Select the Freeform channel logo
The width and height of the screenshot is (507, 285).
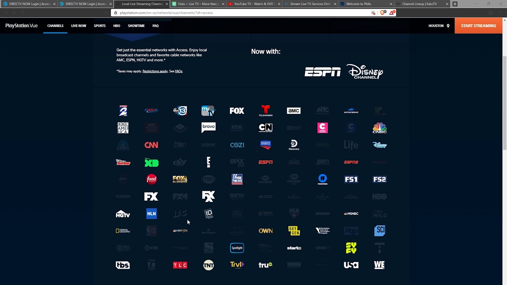click(322, 179)
